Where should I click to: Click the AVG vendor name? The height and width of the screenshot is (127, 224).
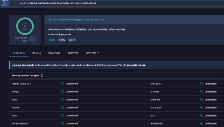[x=152, y=116]
